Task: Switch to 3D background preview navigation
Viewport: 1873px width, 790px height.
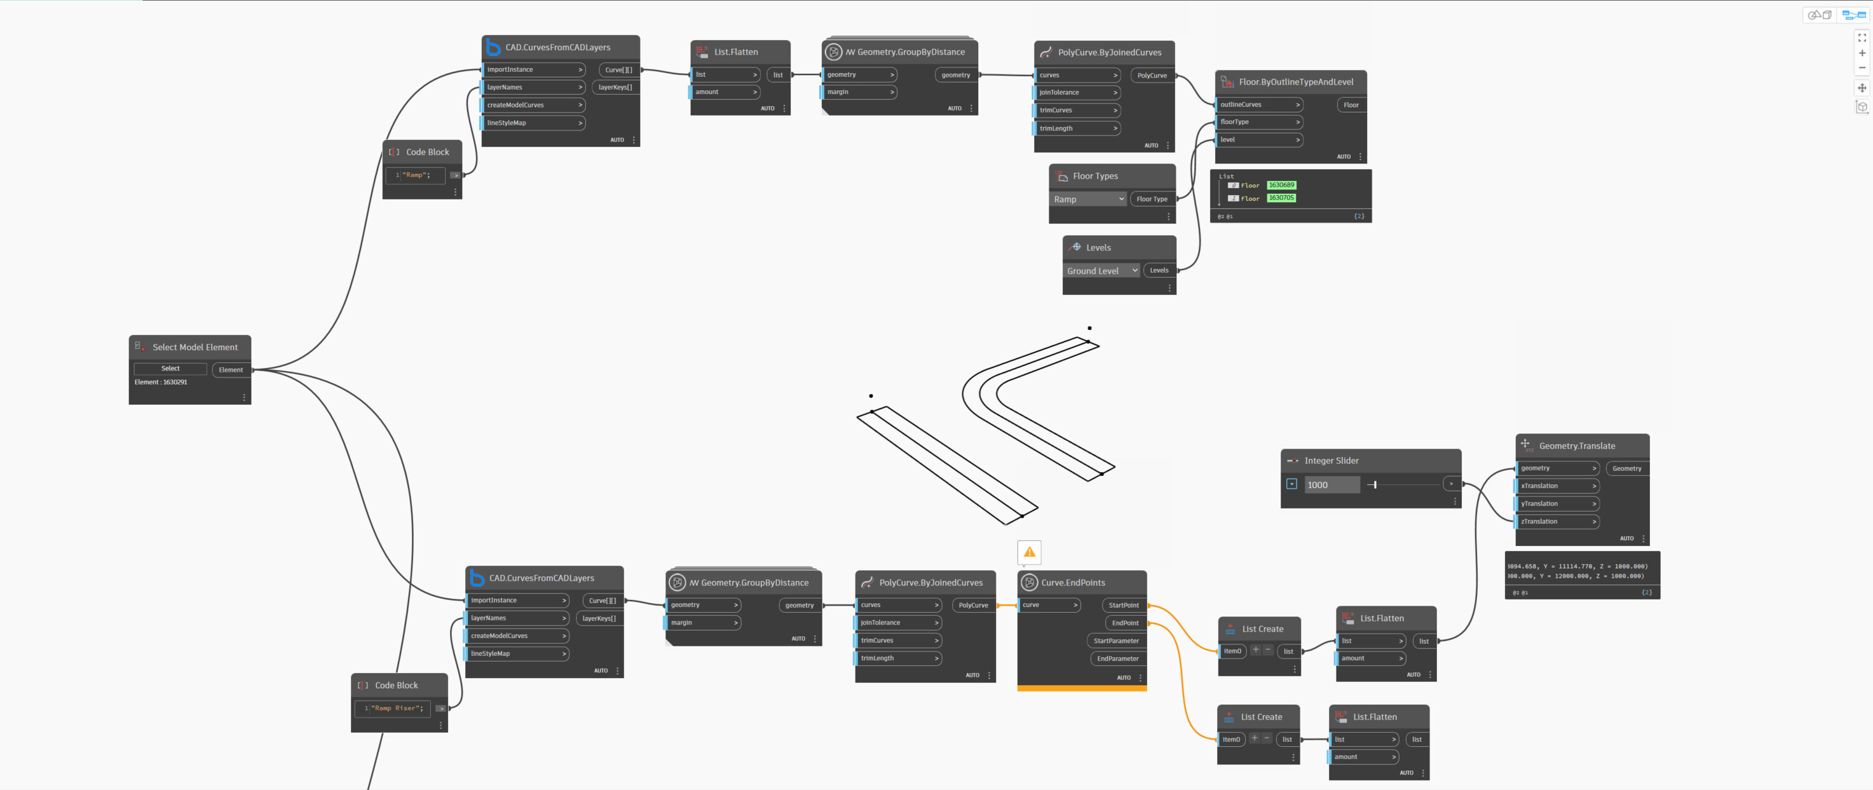Action: 1819,15
